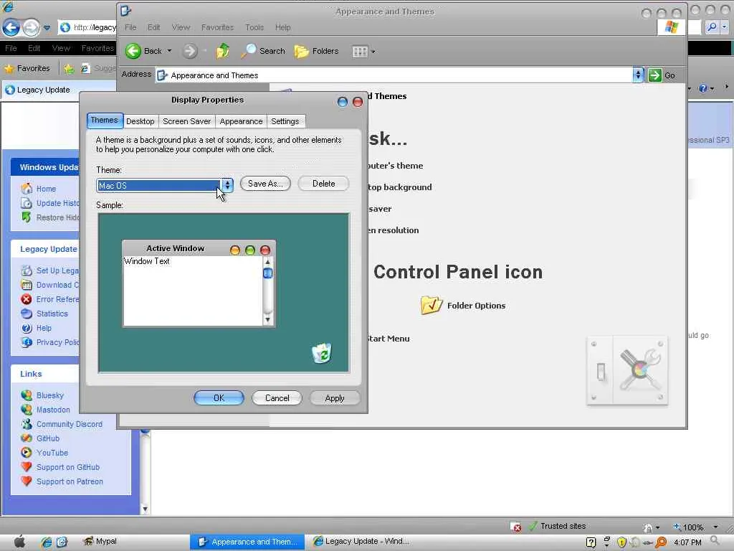Click the Delete theme button
This screenshot has height=551, width=734.
(323, 184)
